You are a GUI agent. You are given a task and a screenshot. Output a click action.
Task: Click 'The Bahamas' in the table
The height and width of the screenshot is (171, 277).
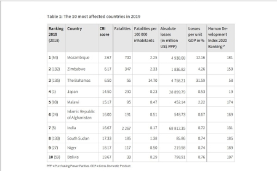[79, 80]
